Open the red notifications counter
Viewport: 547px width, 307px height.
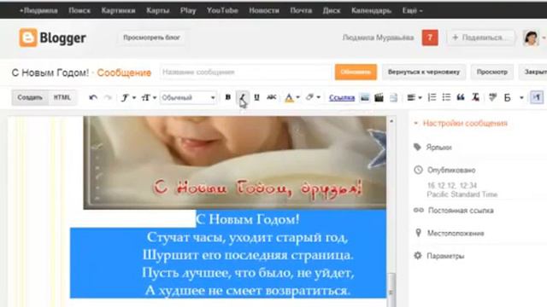click(430, 38)
